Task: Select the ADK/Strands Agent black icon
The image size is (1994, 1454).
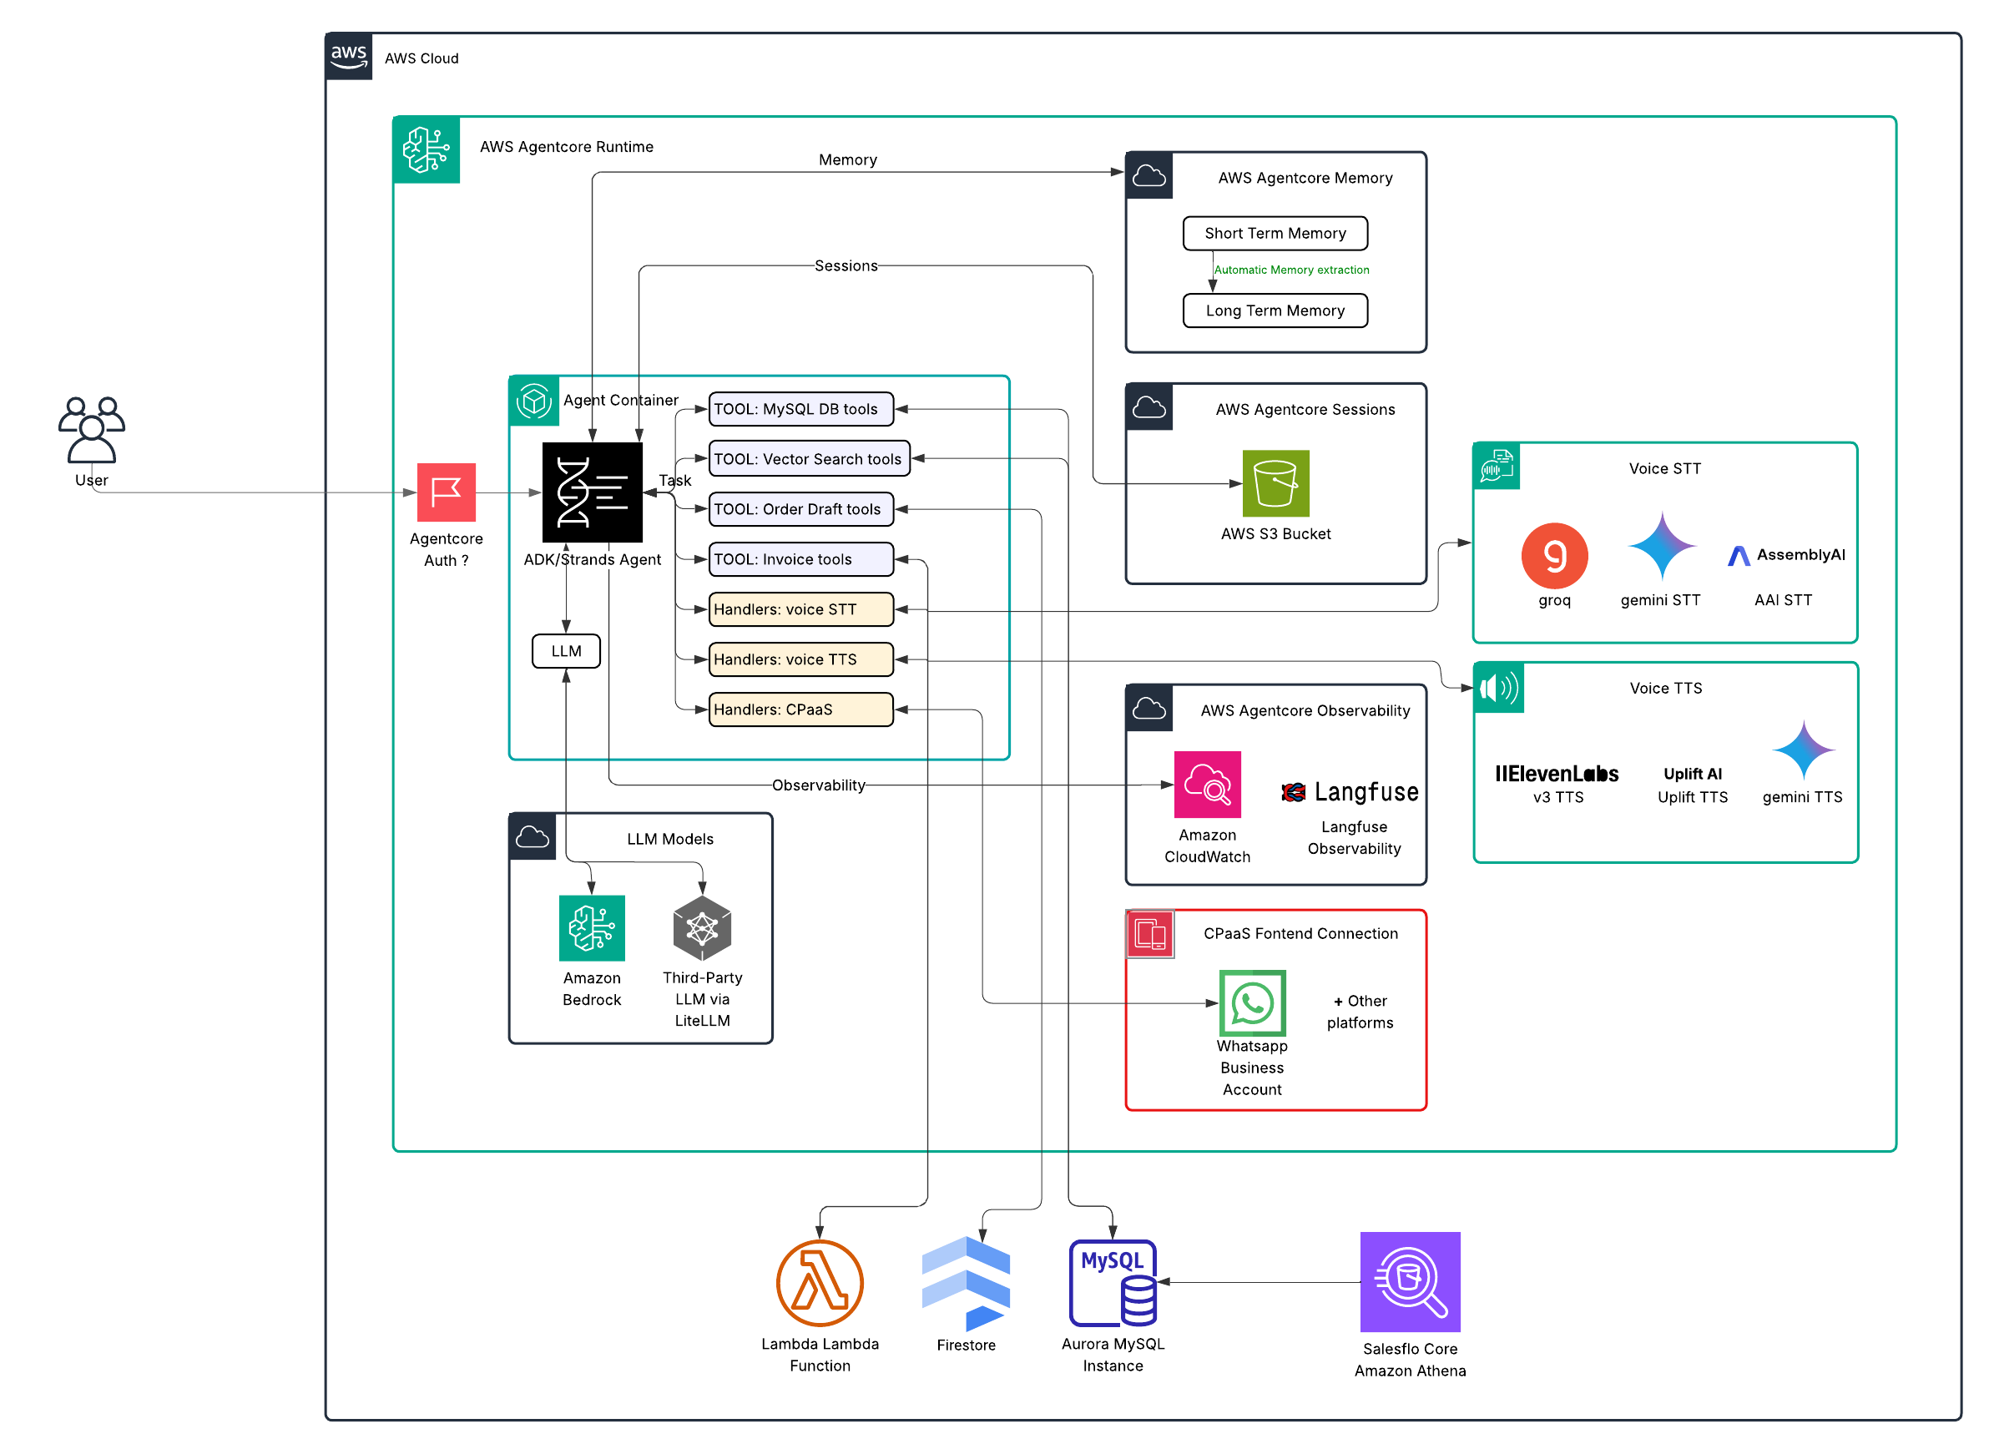Action: point(591,492)
